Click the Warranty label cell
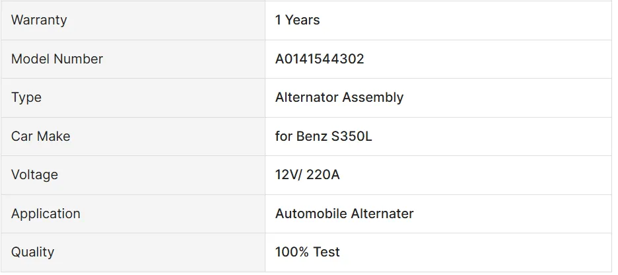 pyautogui.click(x=39, y=20)
